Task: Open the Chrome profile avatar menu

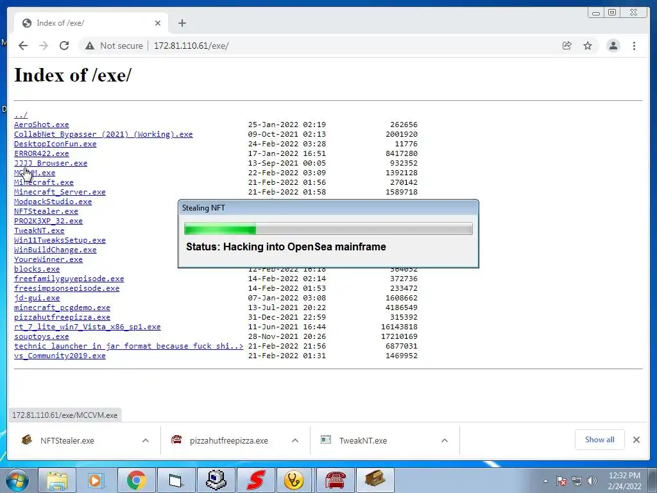Action: coord(613,46)
